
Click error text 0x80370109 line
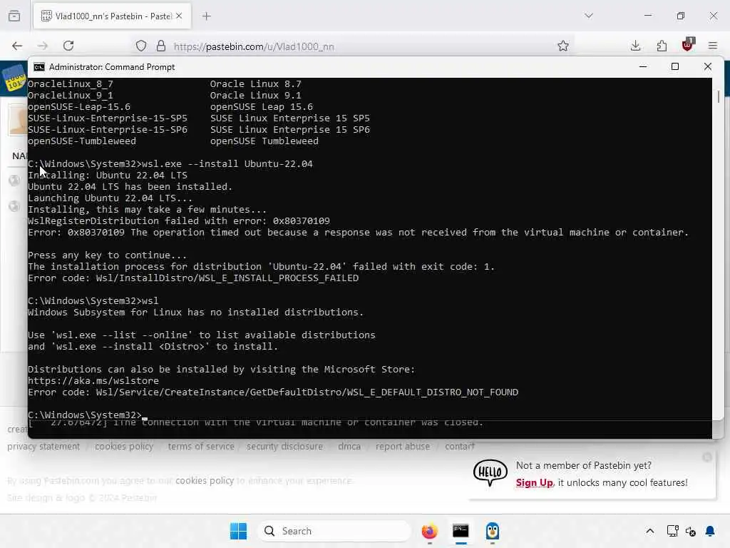click(x=358, y=232)
